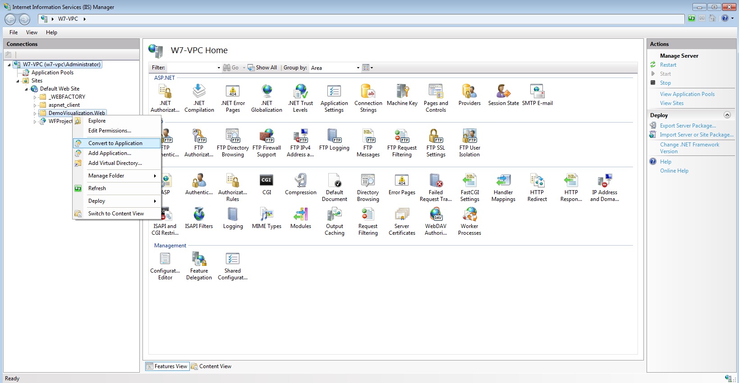Open the Filter combo box dropdown
This screenshot has width=739, height=383.
[219, 68]
